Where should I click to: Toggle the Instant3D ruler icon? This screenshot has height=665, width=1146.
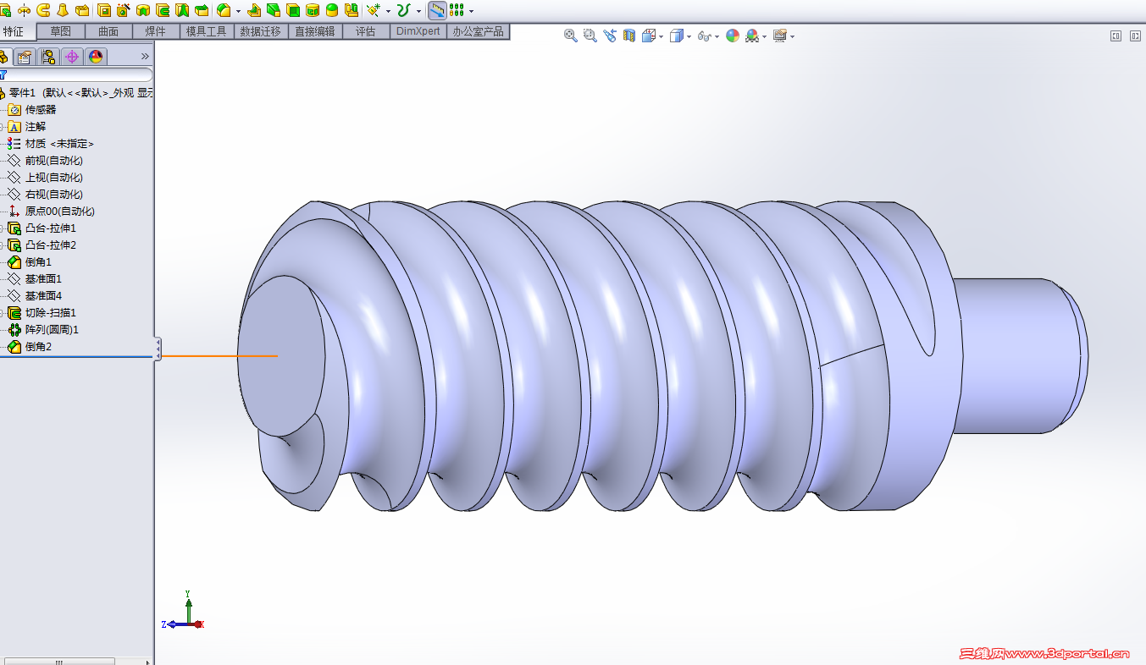click(437, 10)
